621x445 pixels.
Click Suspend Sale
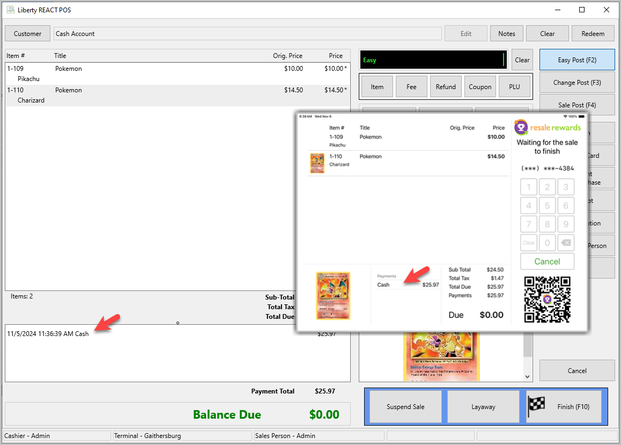405,406
